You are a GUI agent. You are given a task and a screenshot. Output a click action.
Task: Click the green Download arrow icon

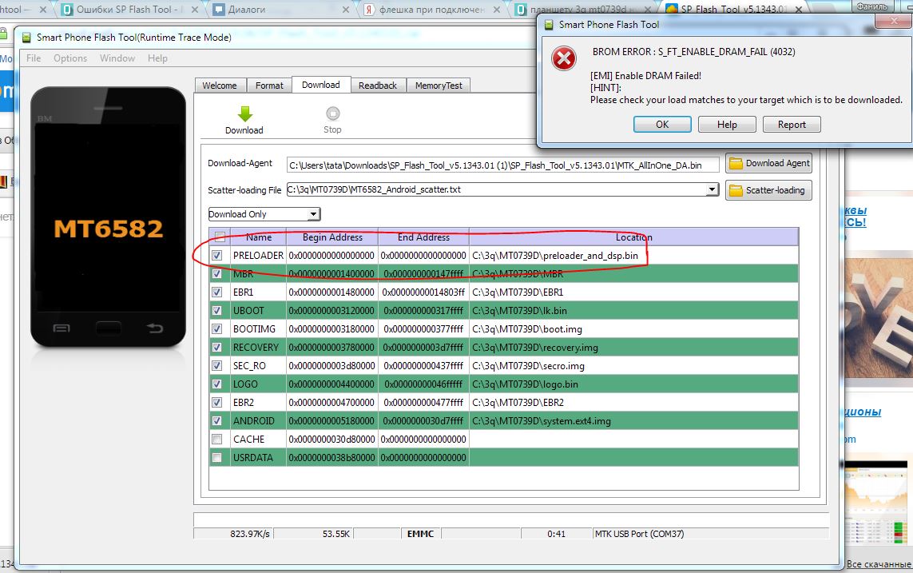point(244,113)
